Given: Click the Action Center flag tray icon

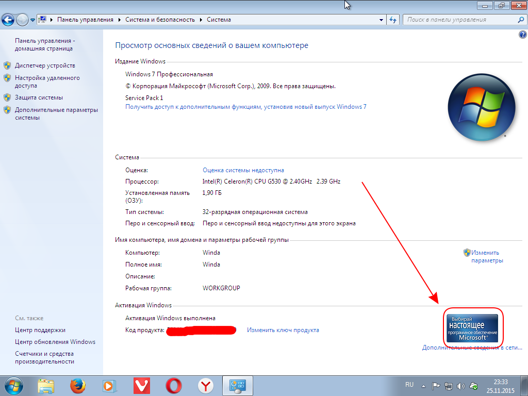Looking at the screenshot, I should pos(436,386).
